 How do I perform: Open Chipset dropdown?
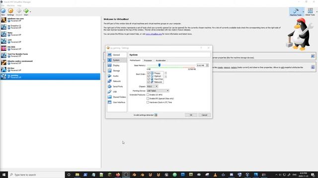[153, 87]
